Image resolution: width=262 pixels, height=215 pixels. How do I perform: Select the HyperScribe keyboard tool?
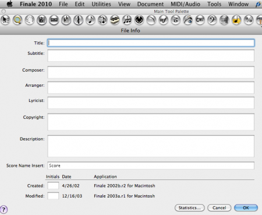pyautogui.click(x=115, y=20)
